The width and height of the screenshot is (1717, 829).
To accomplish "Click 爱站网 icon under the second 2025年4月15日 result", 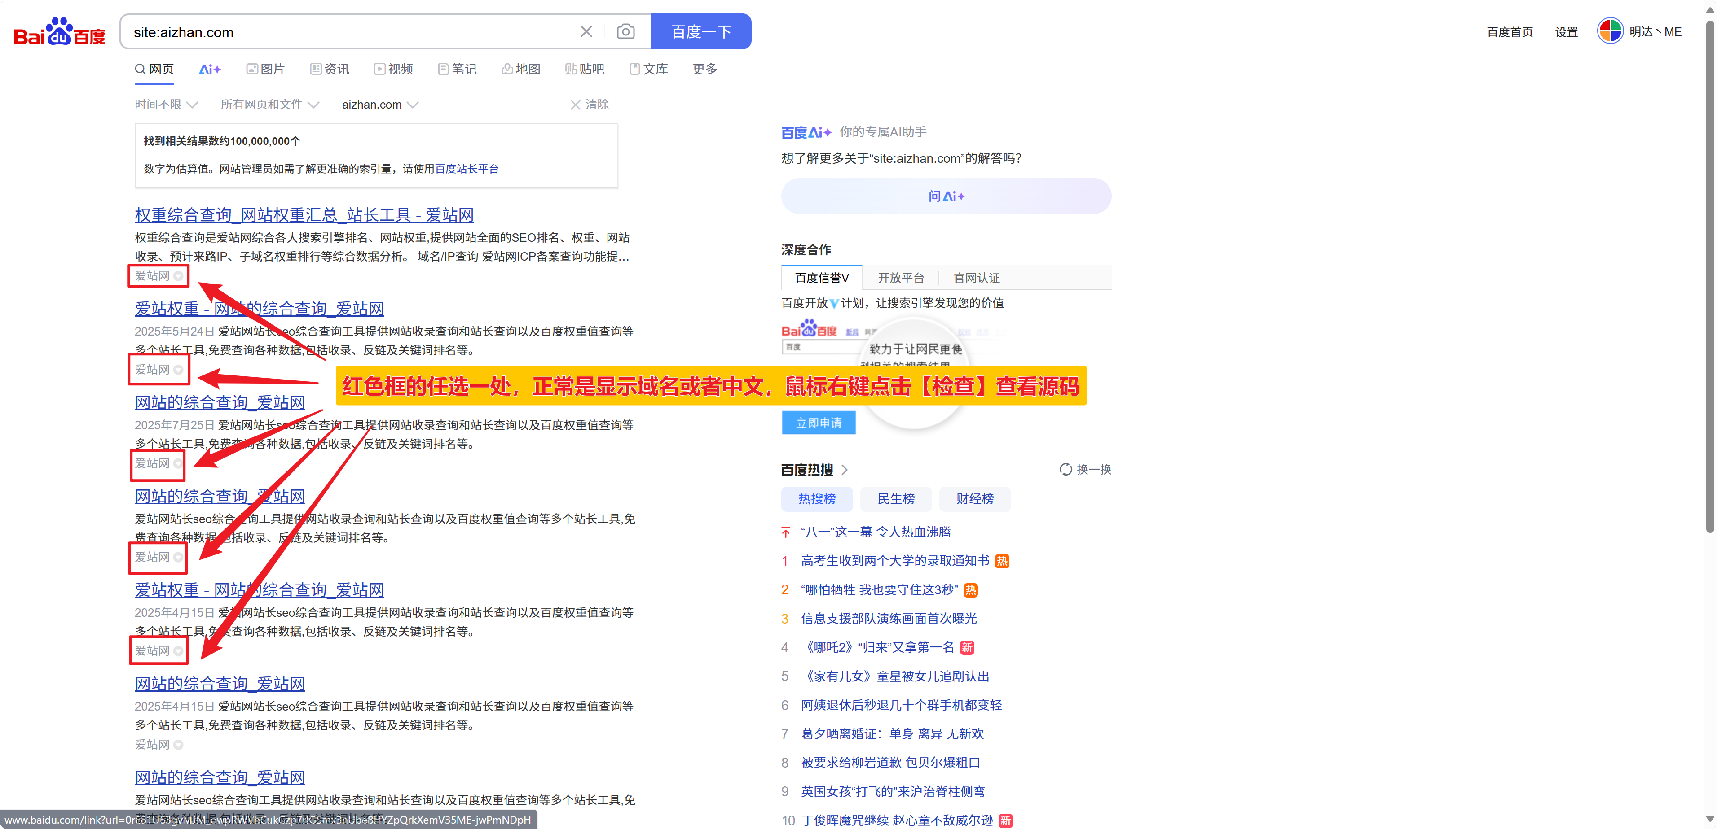I will (x=178, y=744).
